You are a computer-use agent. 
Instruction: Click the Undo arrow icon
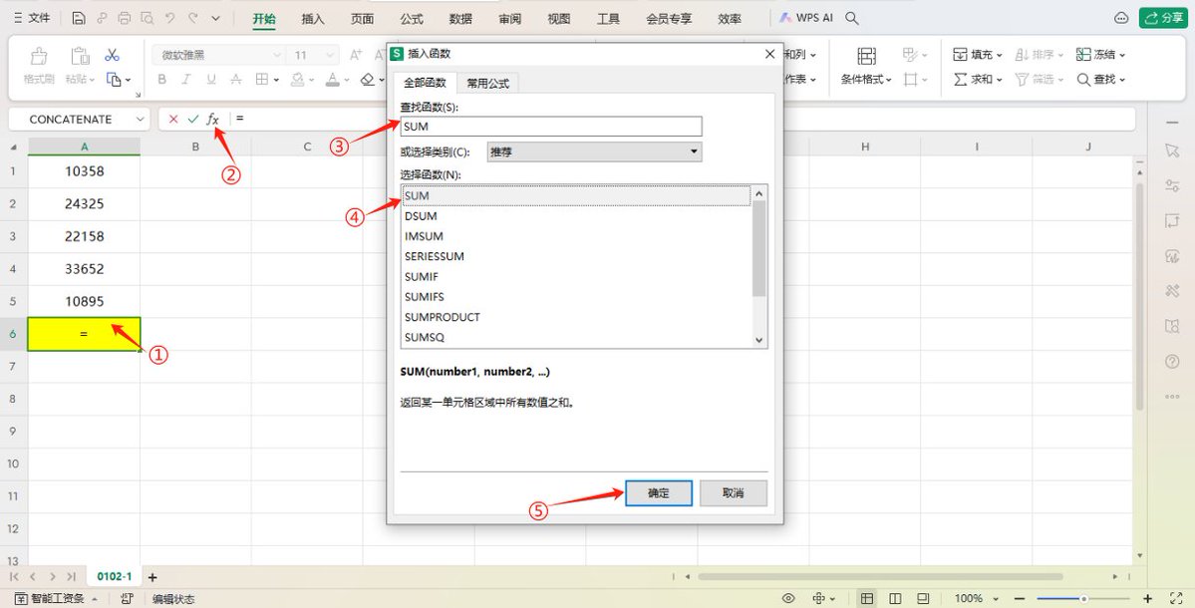[170, 18]
